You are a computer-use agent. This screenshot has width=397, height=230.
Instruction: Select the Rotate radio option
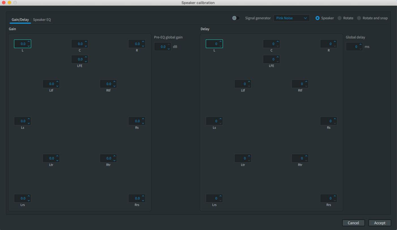(340, 18)
